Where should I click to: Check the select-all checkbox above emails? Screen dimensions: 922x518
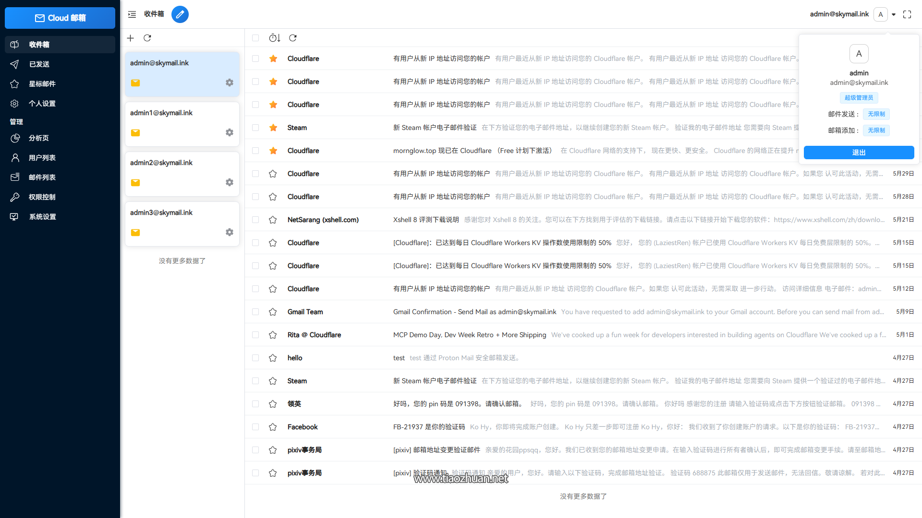[x=255, y=38]
